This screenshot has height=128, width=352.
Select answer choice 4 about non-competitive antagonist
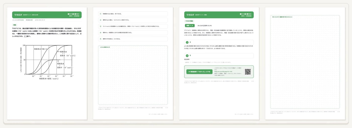click(x=133, y=33)
